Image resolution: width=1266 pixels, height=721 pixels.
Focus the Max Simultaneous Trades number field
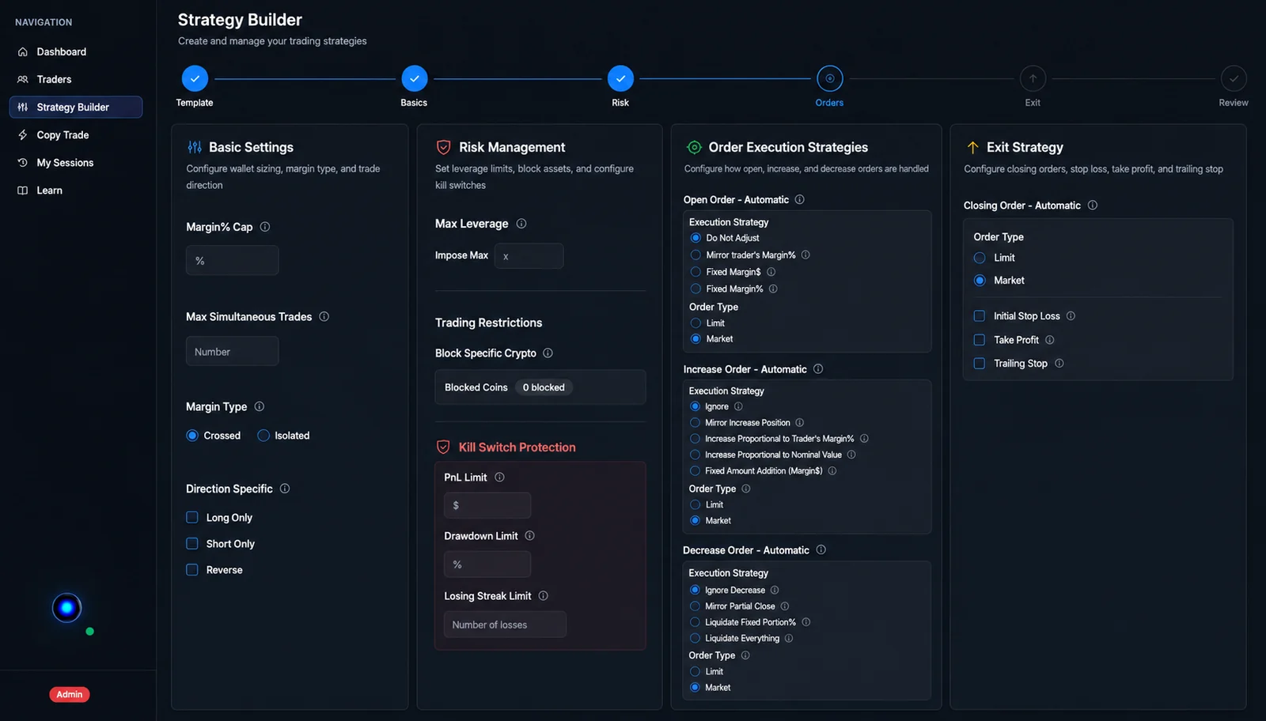232,351
